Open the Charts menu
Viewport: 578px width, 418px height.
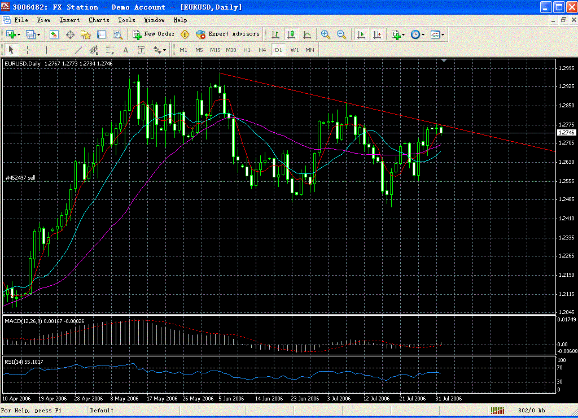(99, 20)
